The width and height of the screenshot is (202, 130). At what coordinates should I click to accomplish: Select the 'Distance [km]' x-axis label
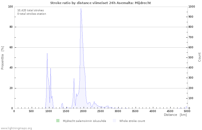coord(175,115)
